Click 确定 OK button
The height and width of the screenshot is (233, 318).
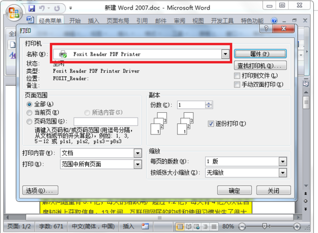coord(234,190)
